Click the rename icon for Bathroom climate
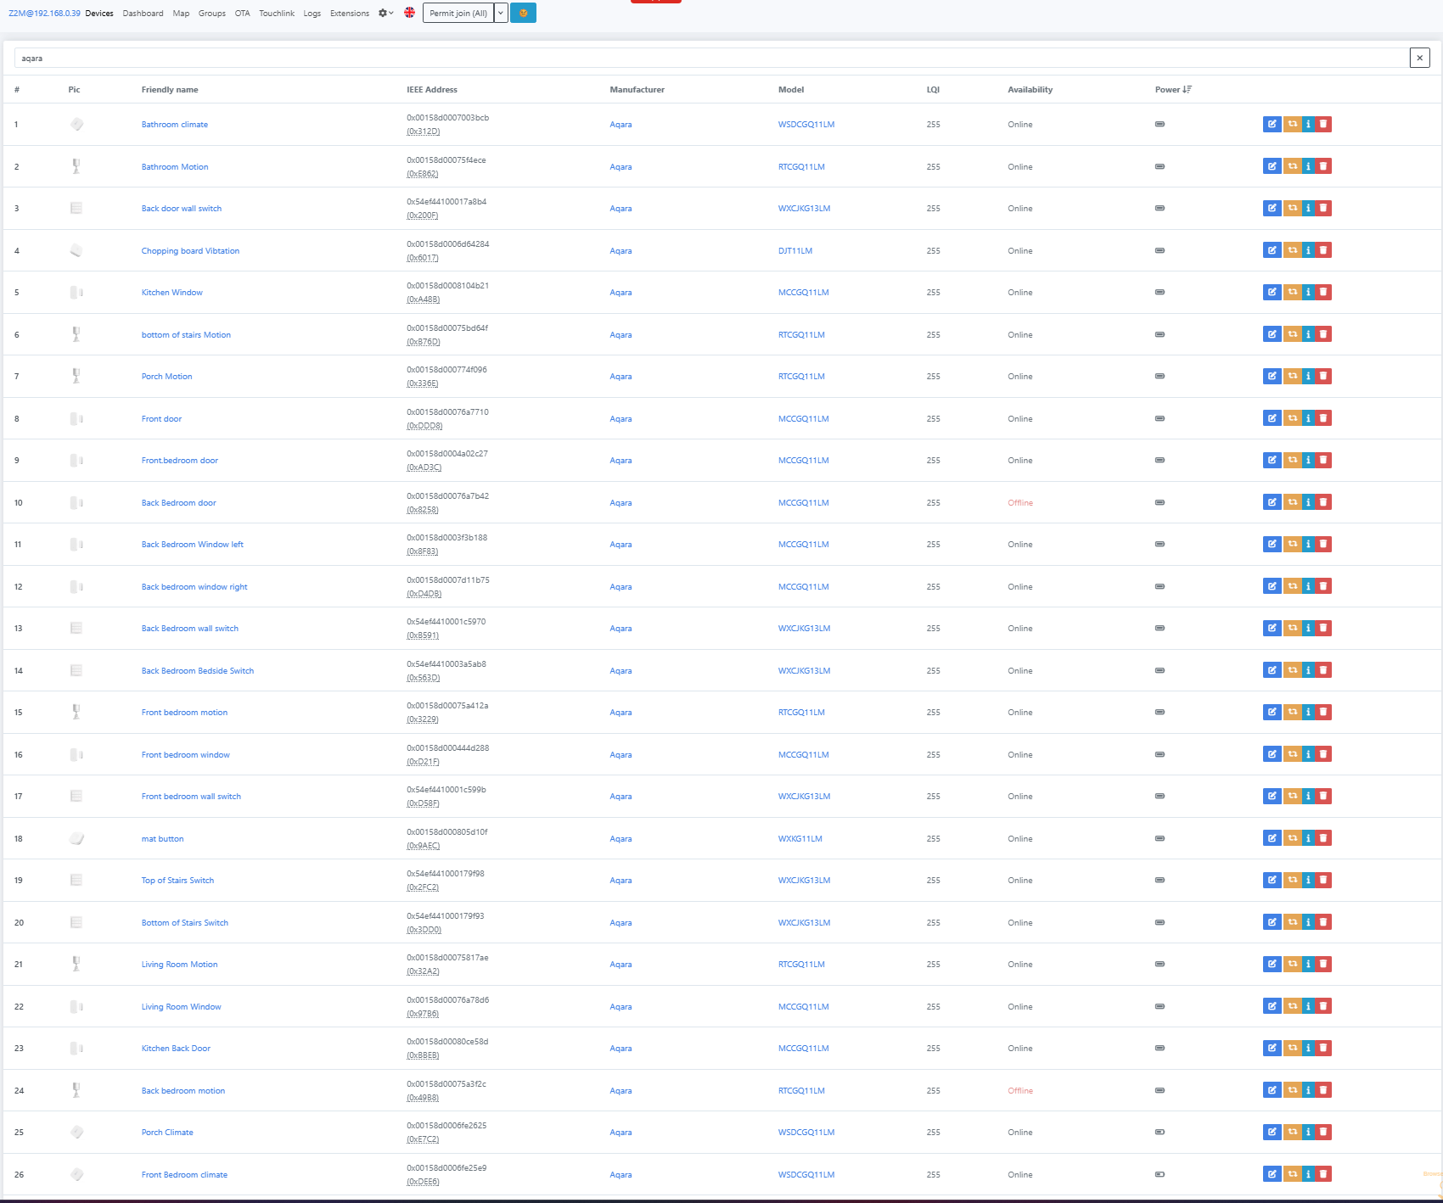 (1272, 124)
